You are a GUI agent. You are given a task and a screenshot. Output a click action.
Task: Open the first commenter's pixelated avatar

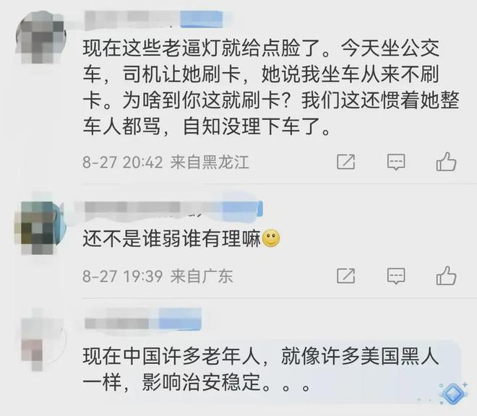[40, 37]
